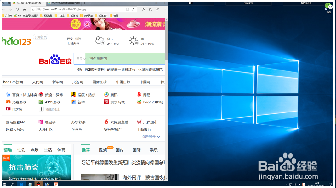Open the 系统天地 bookmark folder
Screen dimensions: 336x188
point(86,16)
